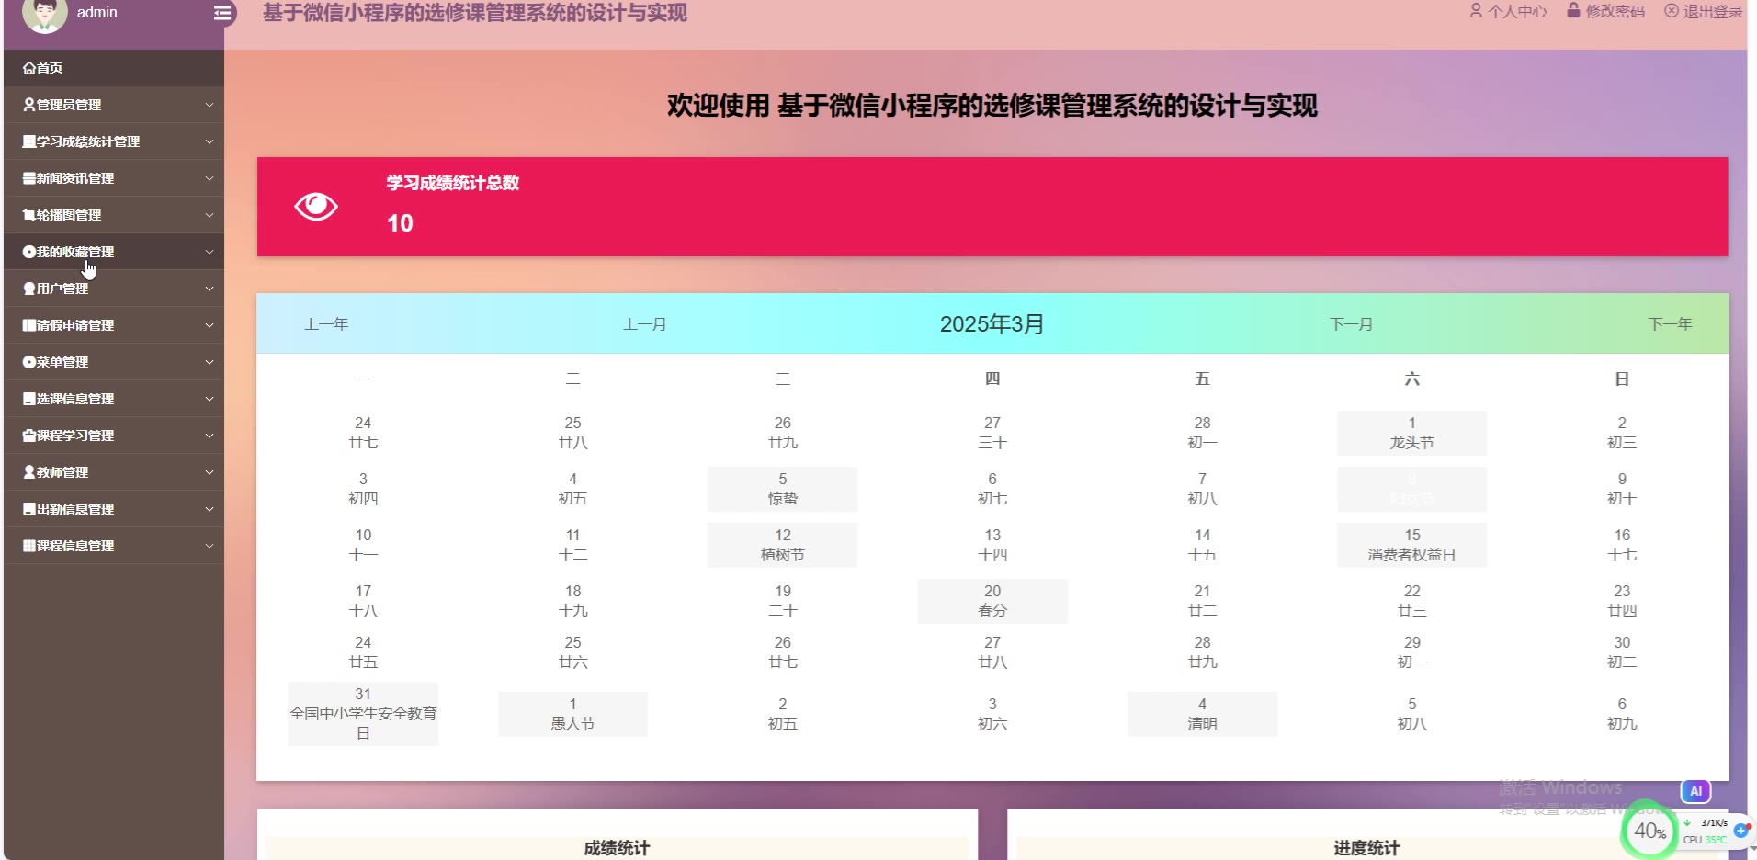The width and height of the screenshot is (1757, 860).
Task: Select the calendar date 9 初十
Action: [1622, 489]
